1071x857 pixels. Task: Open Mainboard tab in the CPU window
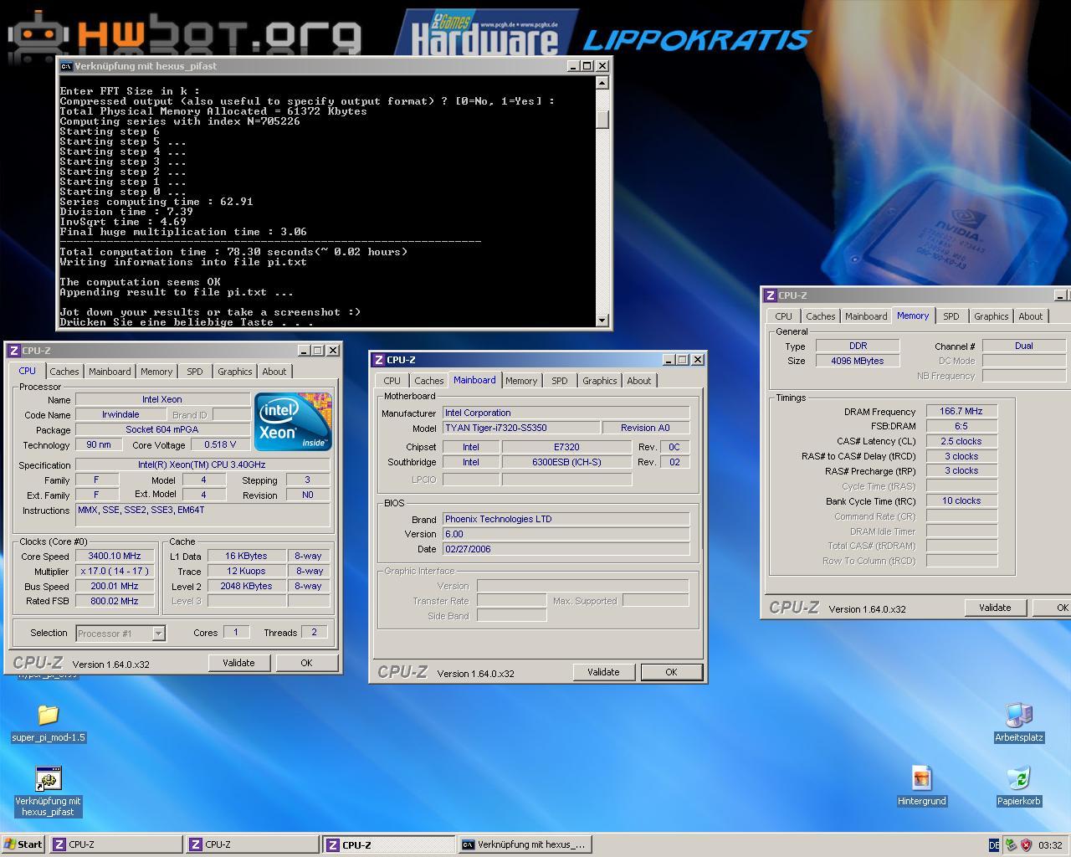pos(110,372)
